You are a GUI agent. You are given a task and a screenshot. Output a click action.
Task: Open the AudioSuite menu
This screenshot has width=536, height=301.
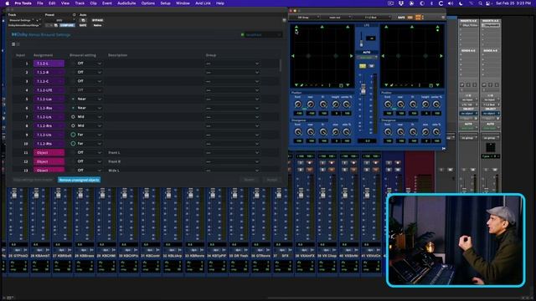click(126, 3)
